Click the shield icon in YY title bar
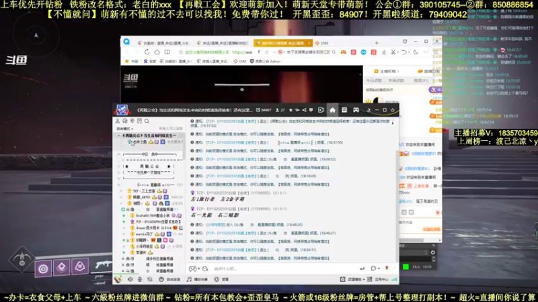 pos(311,110)
